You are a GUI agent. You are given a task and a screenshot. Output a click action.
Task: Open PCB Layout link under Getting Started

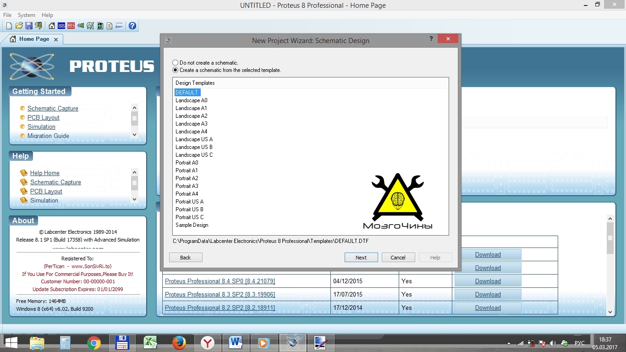click(x=44, y=117)
